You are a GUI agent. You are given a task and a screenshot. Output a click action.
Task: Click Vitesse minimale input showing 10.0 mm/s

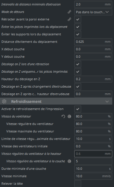pos(93,176)
